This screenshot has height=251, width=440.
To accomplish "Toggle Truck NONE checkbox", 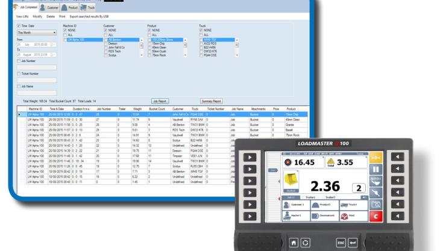I will coord(201,30).
